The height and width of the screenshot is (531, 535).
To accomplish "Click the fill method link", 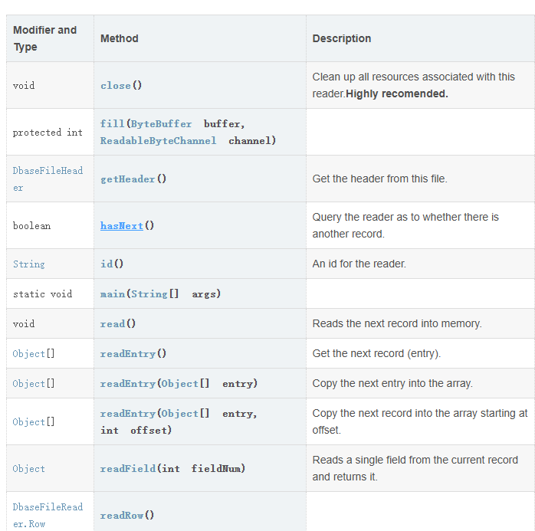I will pos(112,123).
